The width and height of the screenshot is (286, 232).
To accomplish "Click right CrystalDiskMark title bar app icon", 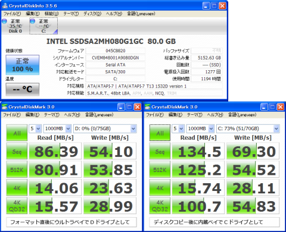I will click(x=147, y=107).
